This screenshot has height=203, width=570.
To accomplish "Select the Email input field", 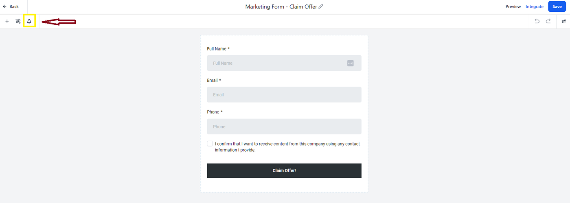I will [x=284, y=94].
